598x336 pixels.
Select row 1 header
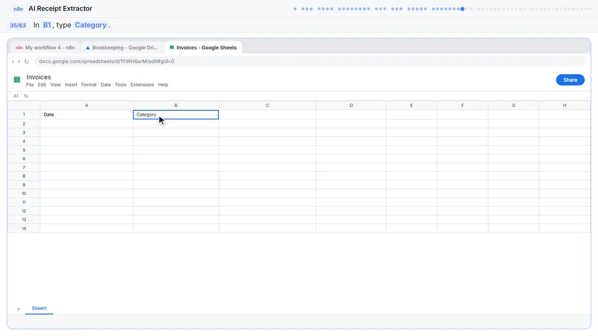[24, 115]
